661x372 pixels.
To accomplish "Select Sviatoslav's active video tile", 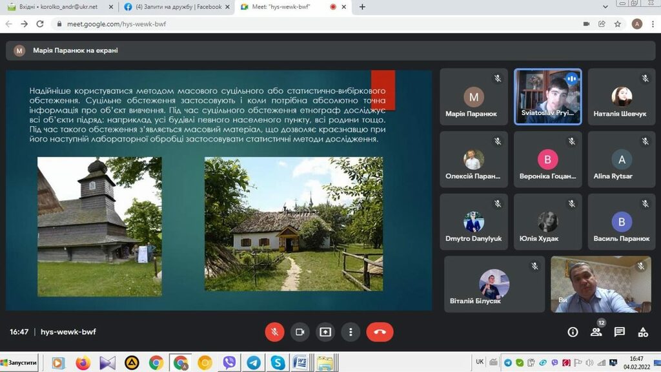I will [548, 96].
